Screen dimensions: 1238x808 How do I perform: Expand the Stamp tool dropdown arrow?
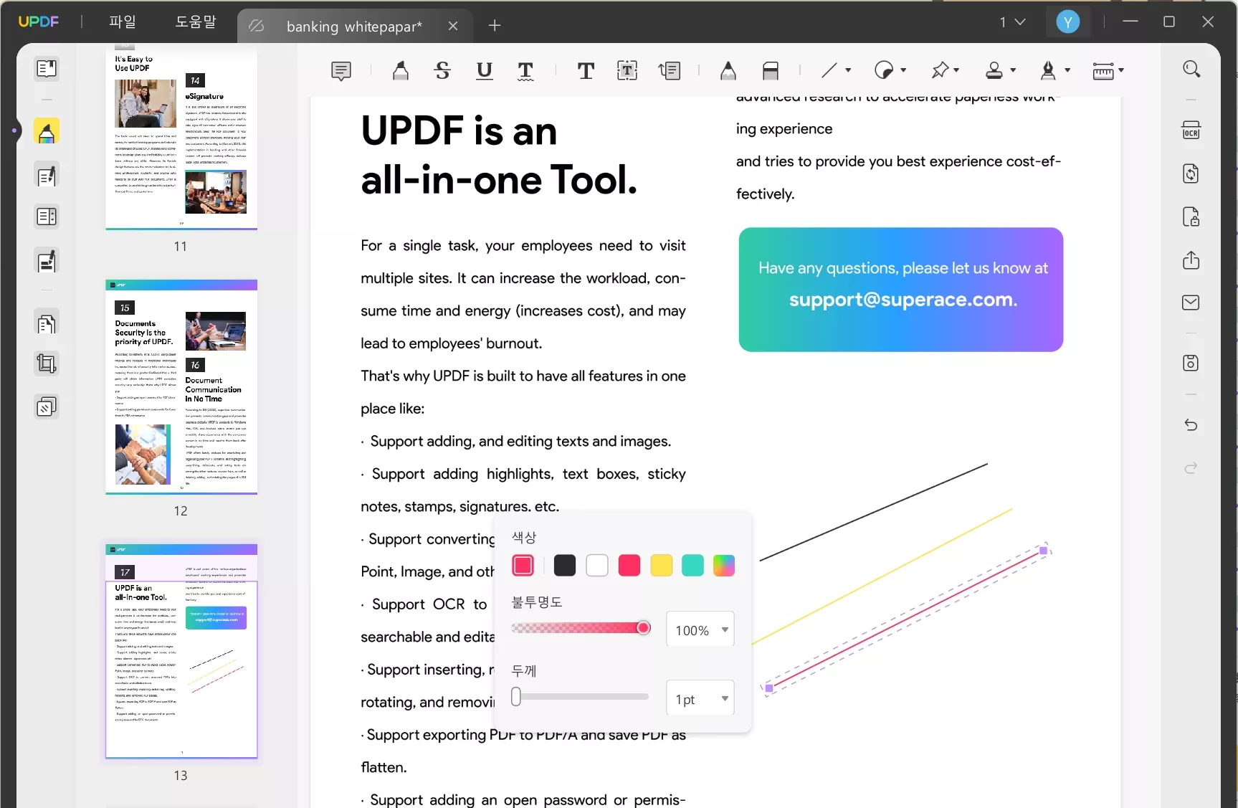tap(1013, 70)
